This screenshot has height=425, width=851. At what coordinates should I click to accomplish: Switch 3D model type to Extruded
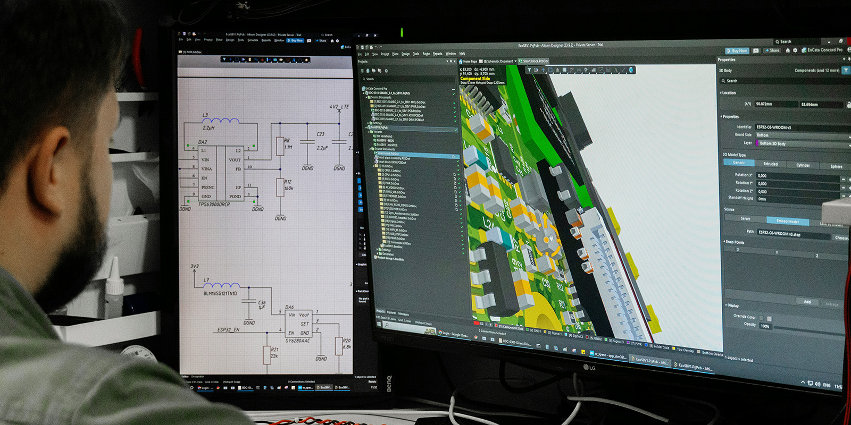770,164
